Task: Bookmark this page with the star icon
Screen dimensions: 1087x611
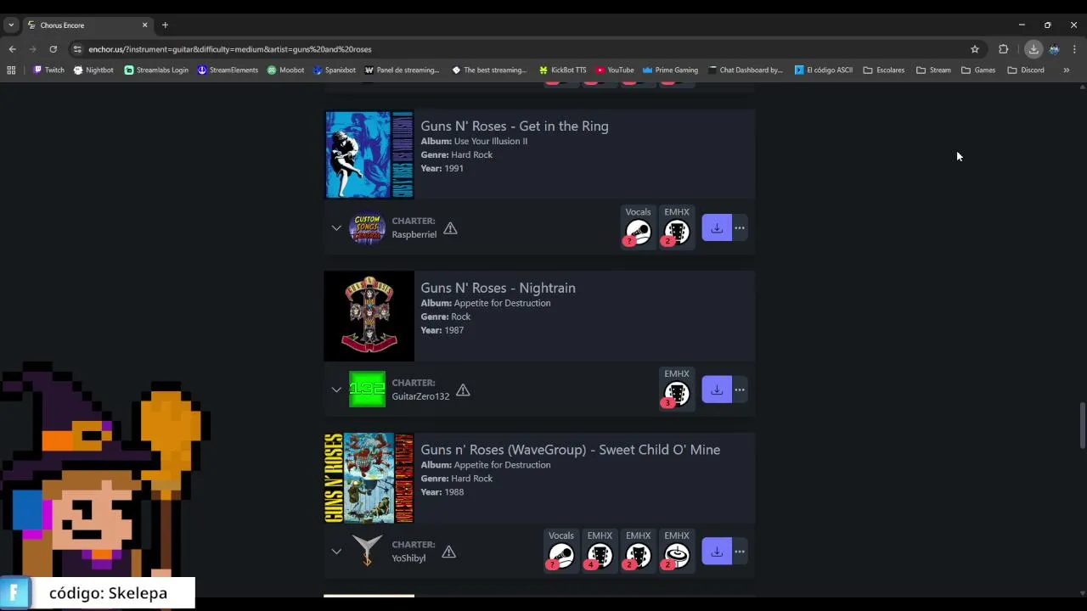Action: [975, 49]
